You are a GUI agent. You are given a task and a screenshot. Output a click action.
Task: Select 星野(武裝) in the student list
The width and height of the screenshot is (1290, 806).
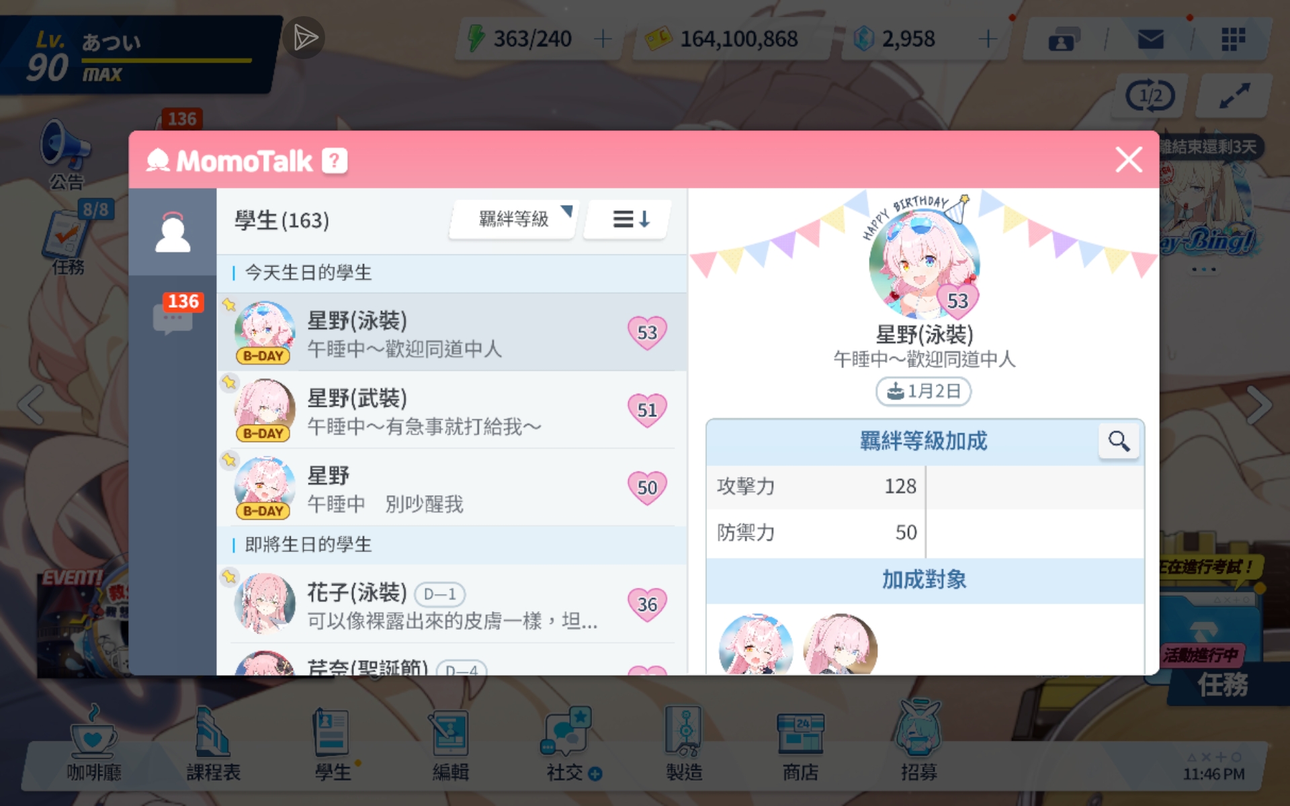tap(451, 410)
